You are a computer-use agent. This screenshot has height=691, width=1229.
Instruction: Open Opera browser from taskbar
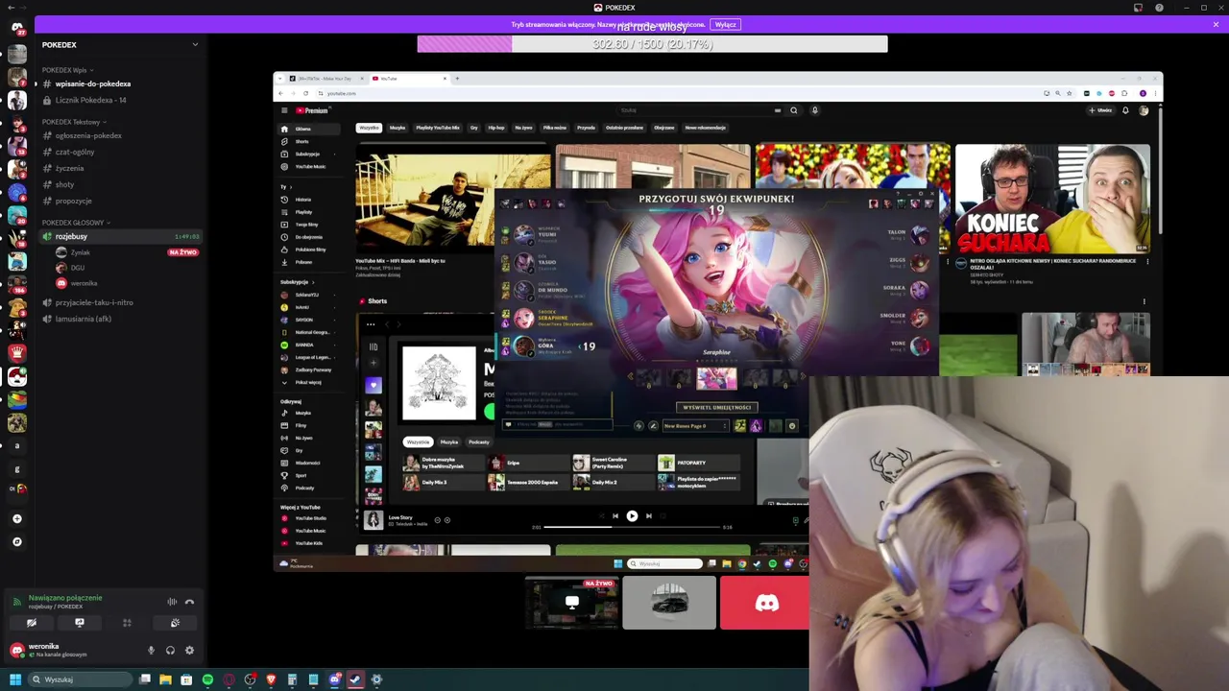(229, 679)
